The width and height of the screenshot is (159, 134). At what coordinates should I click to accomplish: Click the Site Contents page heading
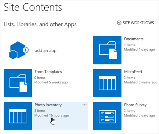33,7
